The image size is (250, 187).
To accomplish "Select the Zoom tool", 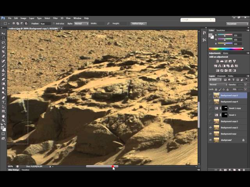I will [3, 121].
